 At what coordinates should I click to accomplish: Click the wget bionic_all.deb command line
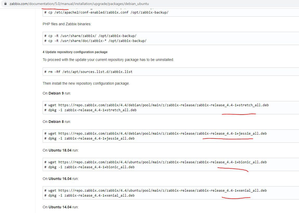point(156,162)
